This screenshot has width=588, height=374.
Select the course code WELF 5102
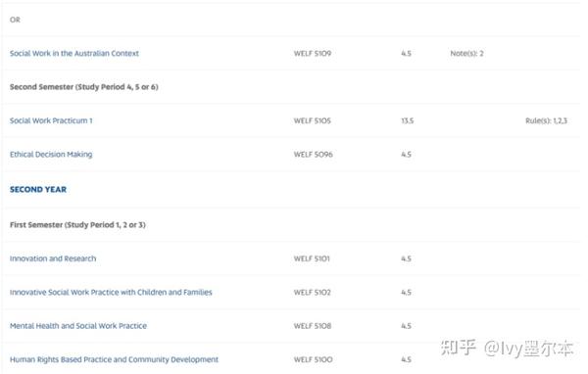(313, 293)
